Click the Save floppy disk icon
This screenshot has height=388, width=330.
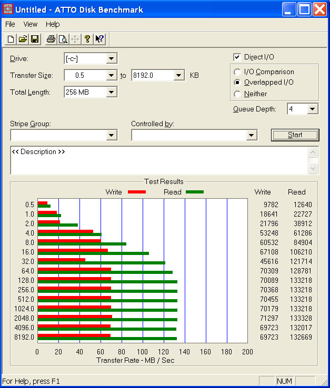point(35,39)
